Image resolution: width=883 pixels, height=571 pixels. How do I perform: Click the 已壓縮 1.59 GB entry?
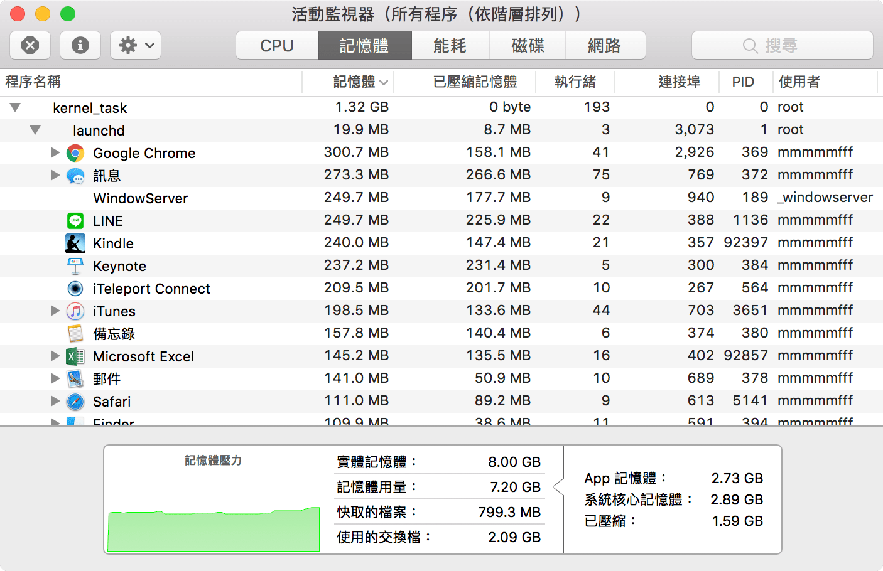tap(673, 521)
